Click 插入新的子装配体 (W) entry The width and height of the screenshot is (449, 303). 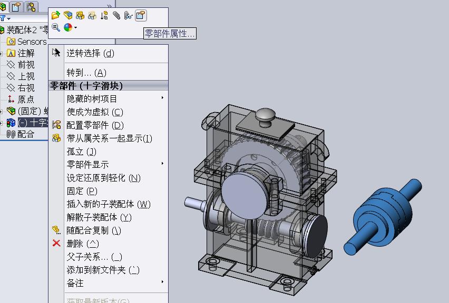point(108,204)
